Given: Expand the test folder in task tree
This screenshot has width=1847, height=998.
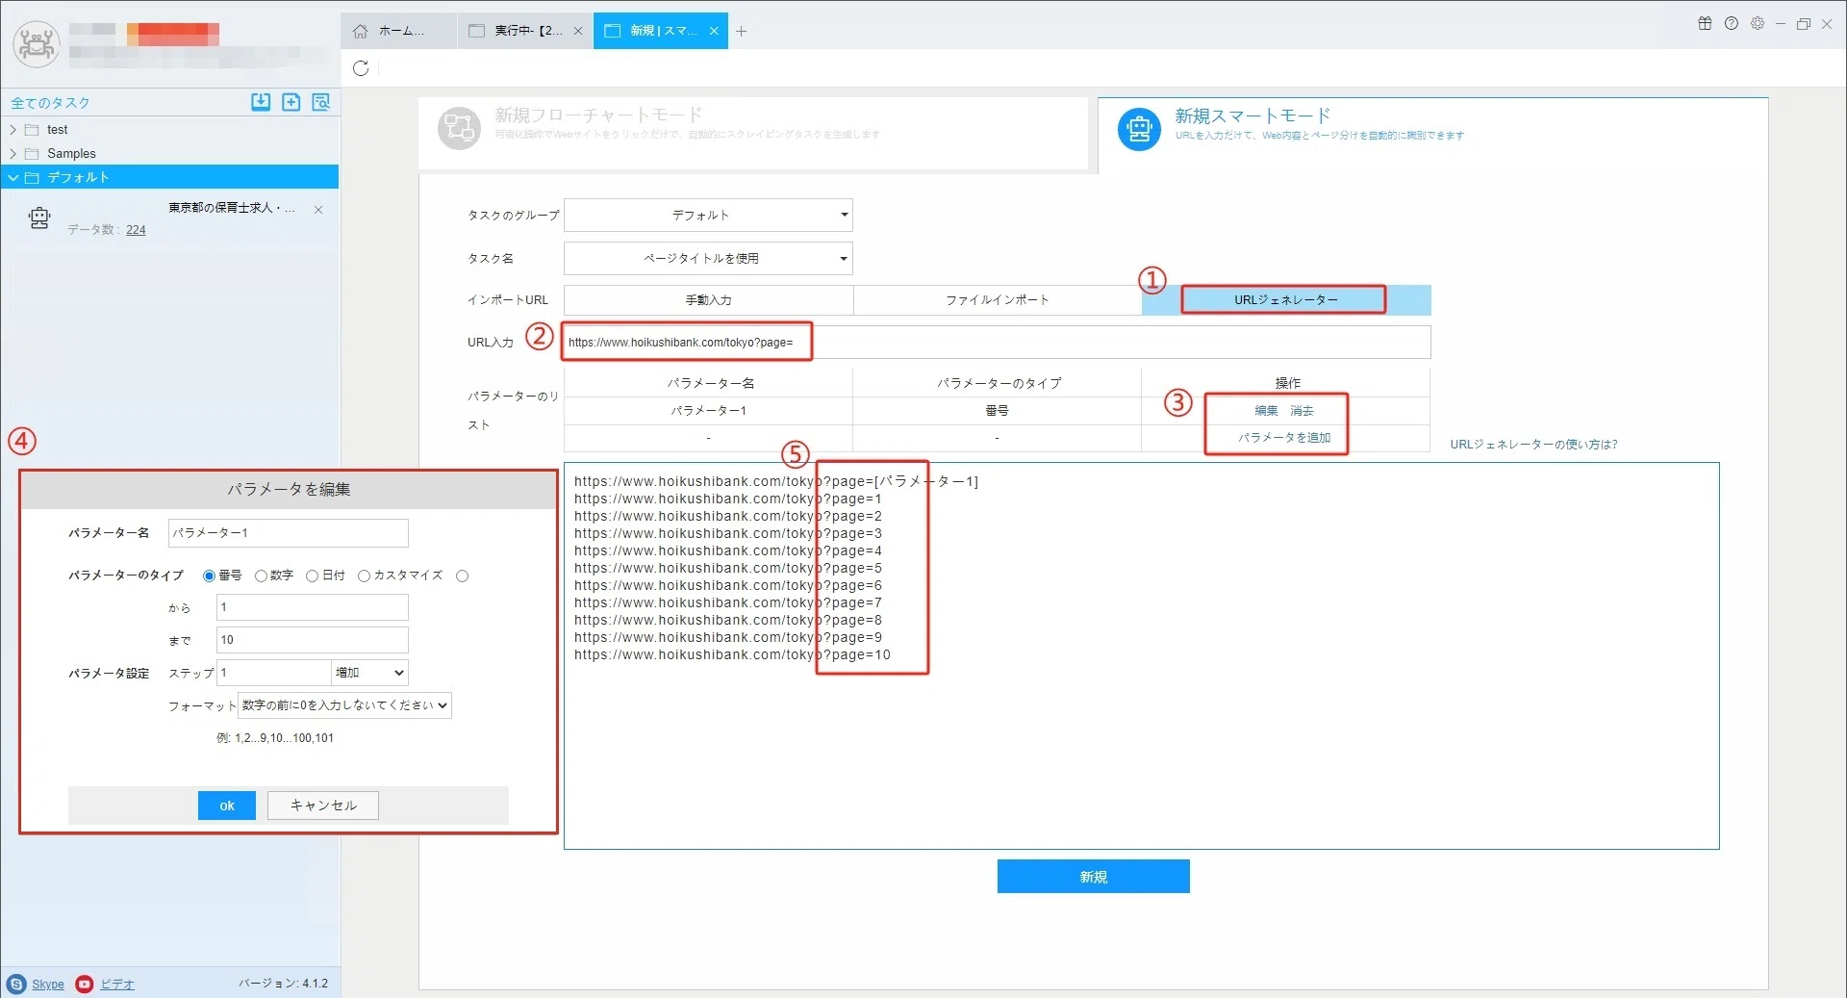Looking at the screenshot, I should pos(13,130).
